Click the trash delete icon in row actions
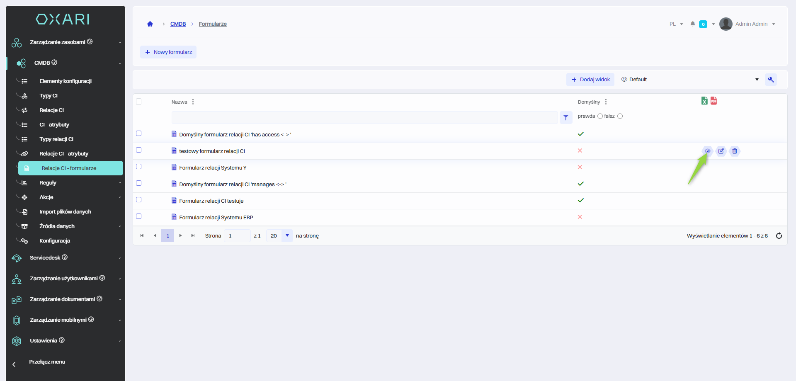The height and width of the screenshot is (381, 796). click(734, 151)
